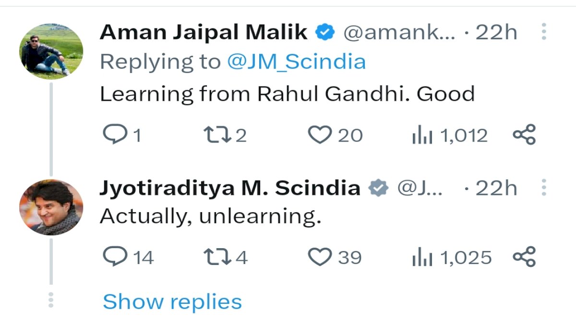Image resolution: width=576 pixels, height=324 pixels.
Task: Click Jyotiraditya Scindia's avatar photo
Action: [51, 207]
